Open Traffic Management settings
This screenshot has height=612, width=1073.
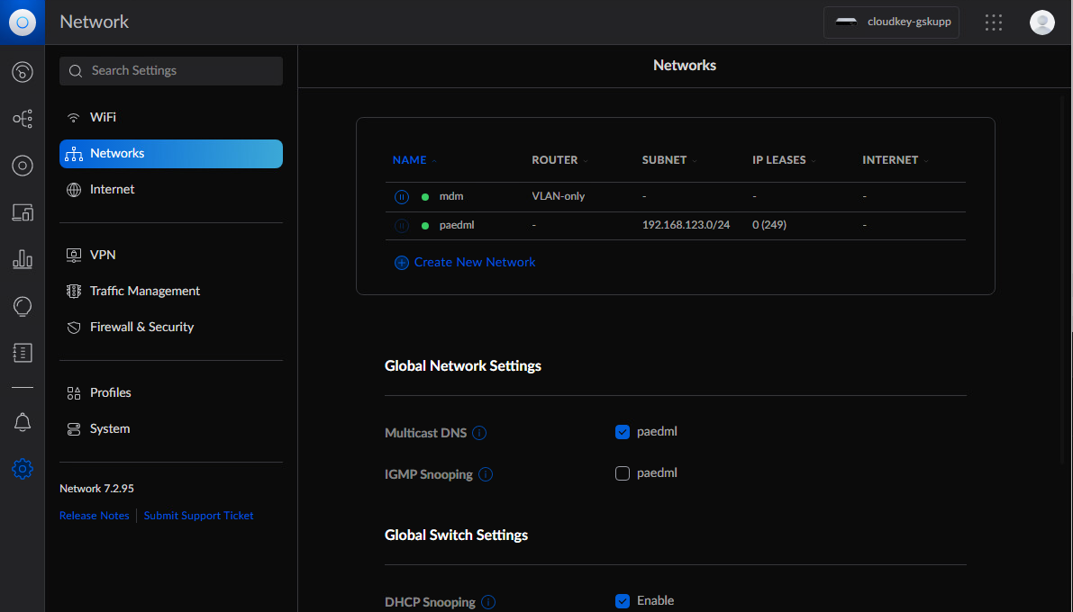click(x=171, y=292)
